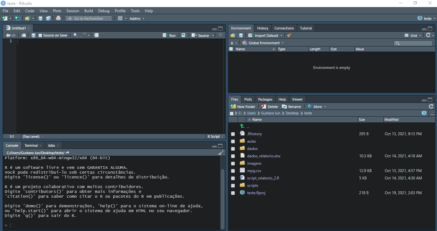The width and height of the screenshot is (437, 231).
Task: Click the Find/Replace magnifier icon
Action: pyautogui.click(x=76, y=35)
